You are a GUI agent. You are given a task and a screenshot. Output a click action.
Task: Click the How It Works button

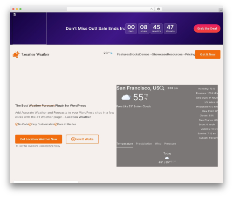pos(82,139)
